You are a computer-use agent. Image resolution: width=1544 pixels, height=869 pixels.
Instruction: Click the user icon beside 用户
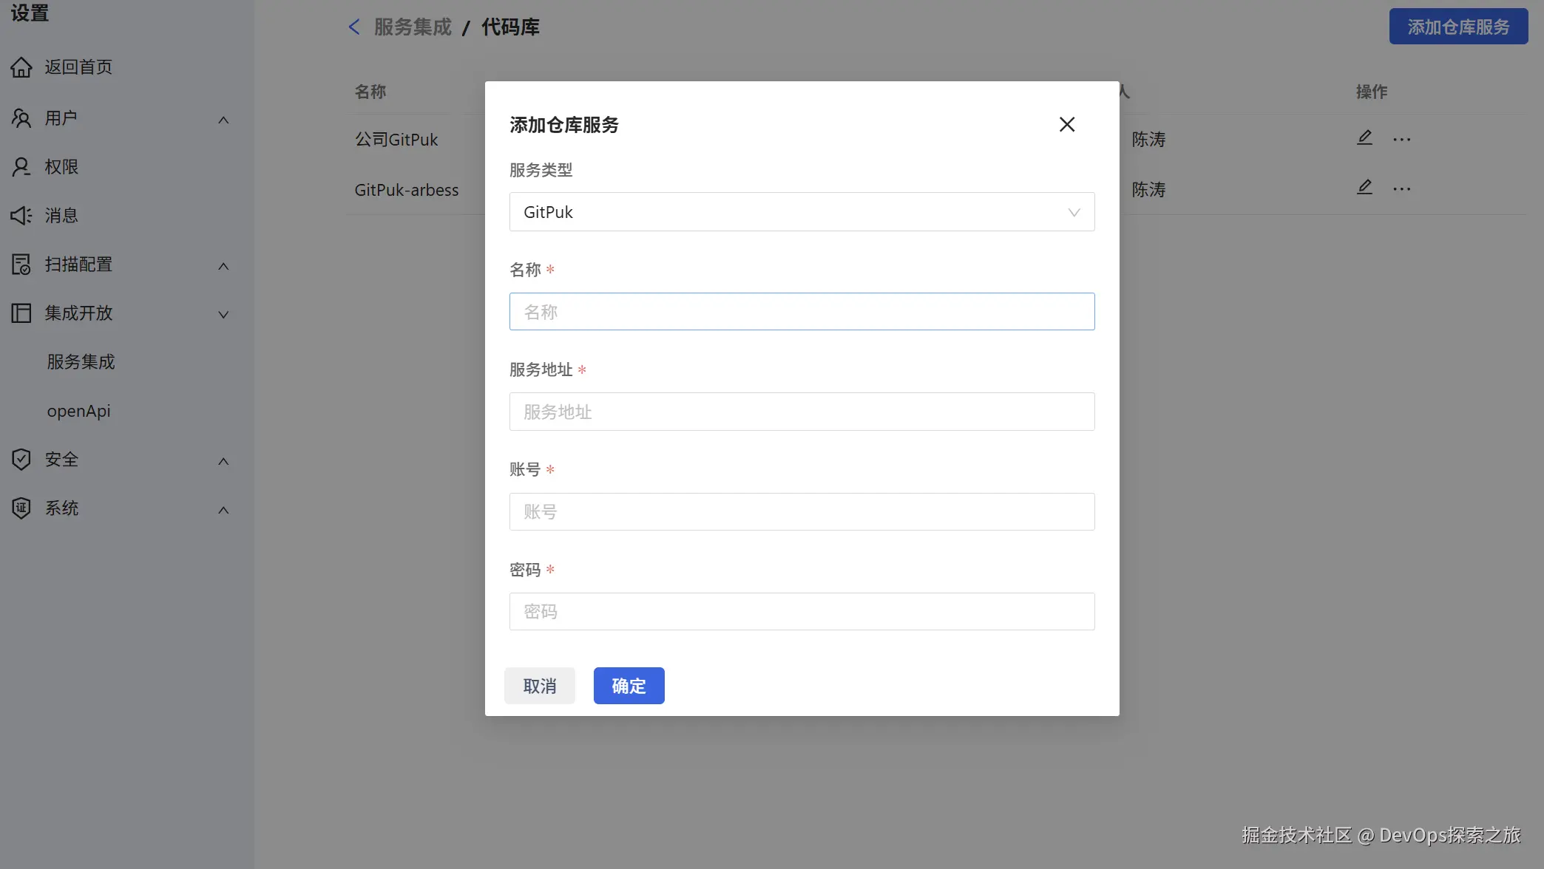(x=21, y=118)
